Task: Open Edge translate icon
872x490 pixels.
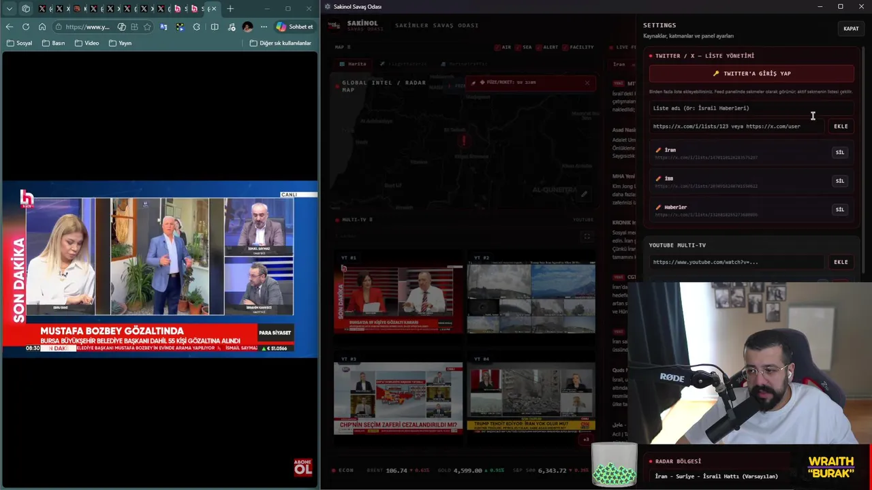Action: [x=163, y=27]
